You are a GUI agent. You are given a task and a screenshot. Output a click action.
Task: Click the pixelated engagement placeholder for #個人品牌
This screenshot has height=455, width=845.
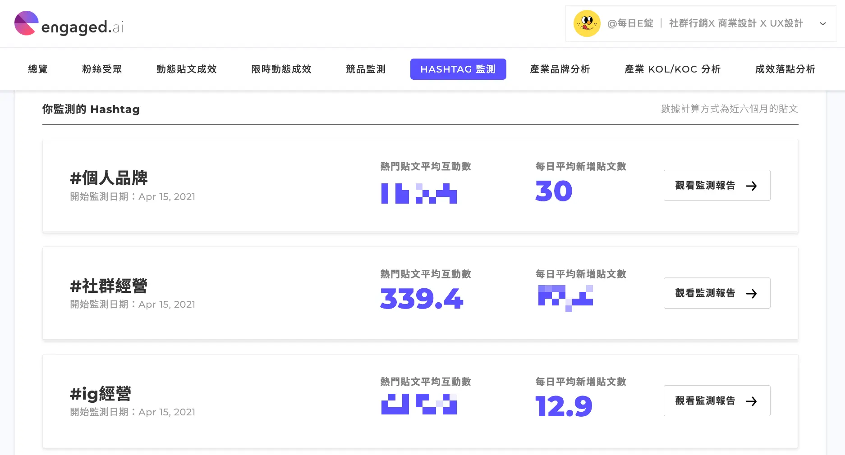coord(419,193)
